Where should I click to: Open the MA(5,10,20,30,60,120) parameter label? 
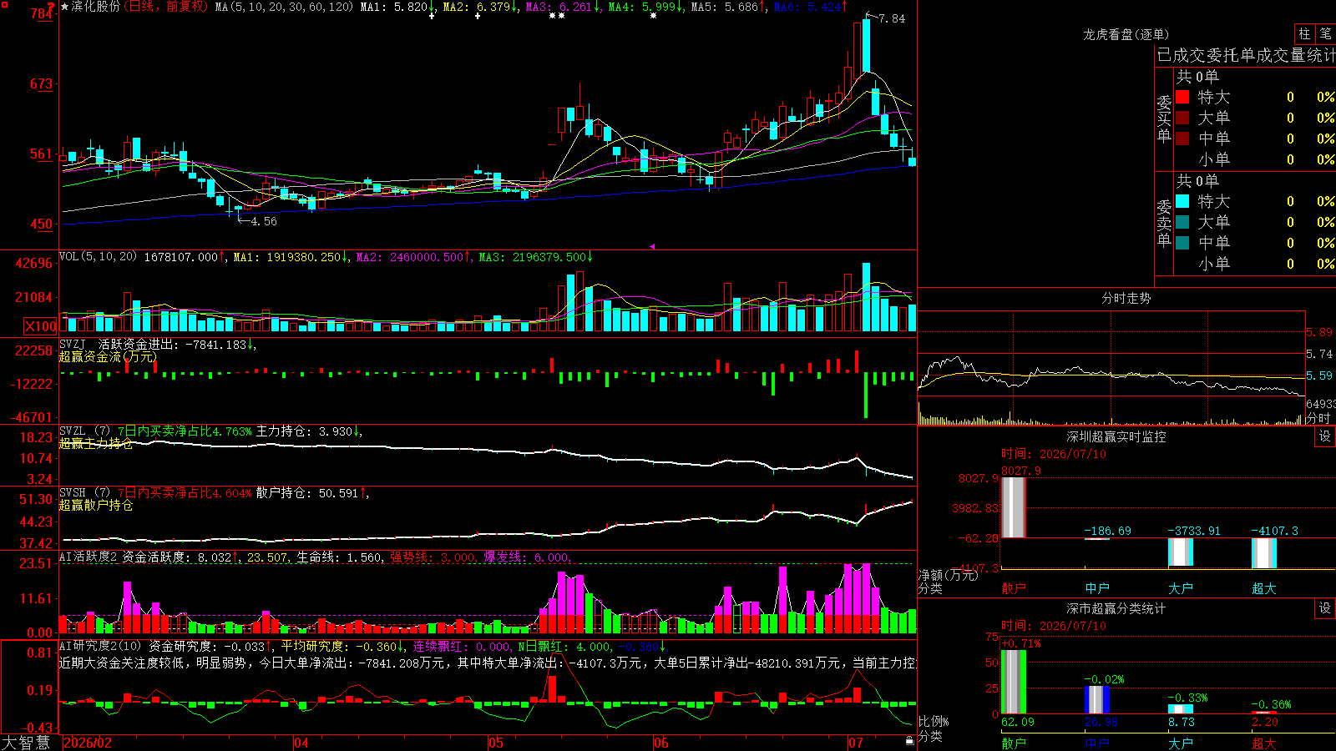point(285,7)
